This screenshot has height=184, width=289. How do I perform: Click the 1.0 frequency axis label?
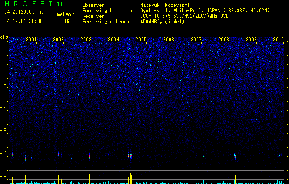tap(4, 83)
